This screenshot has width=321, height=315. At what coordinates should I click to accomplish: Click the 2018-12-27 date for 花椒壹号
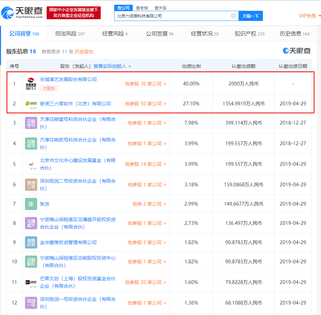point(293,123)
